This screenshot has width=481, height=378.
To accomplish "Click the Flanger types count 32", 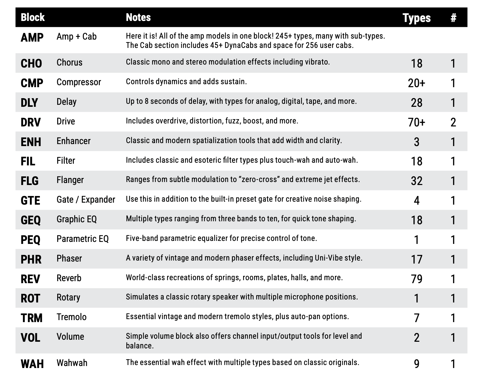I will [416, 181].
